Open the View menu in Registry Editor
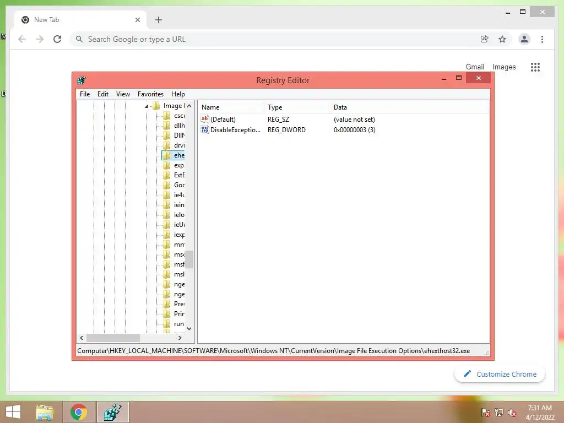This screenshot has width=564, height=423. point(123,94)
